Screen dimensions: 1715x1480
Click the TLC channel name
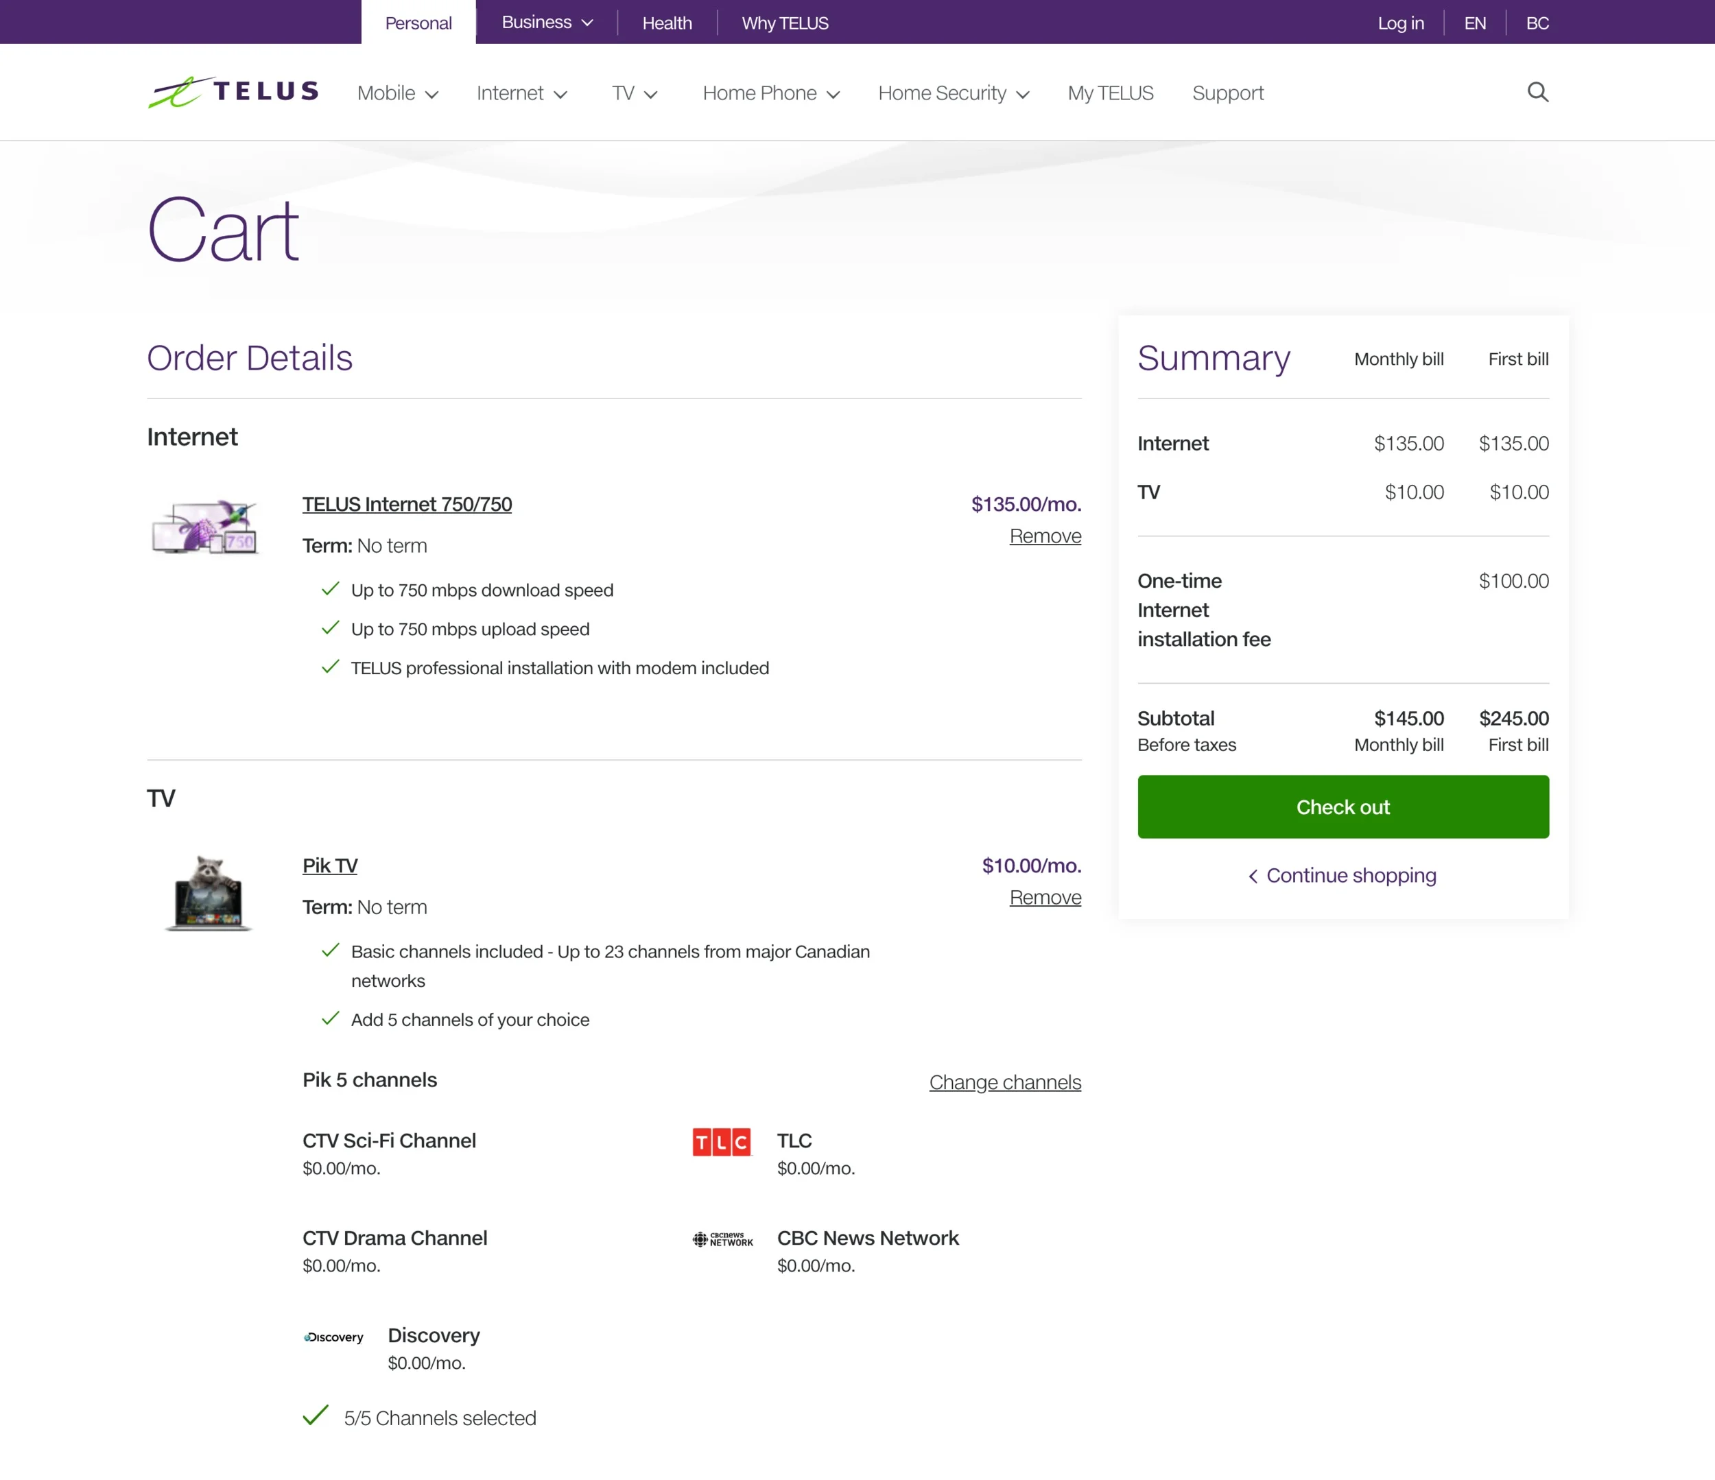[794, 1141]
